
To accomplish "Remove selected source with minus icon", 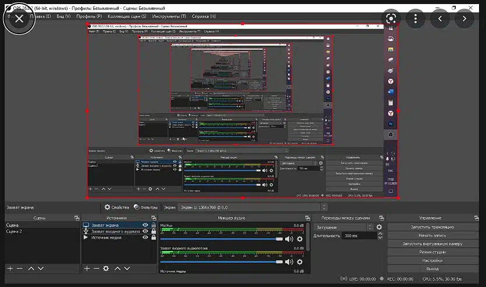I will coord(97,268).
